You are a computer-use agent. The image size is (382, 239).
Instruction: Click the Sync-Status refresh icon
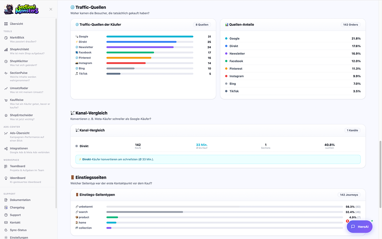(x=6, y=230)
